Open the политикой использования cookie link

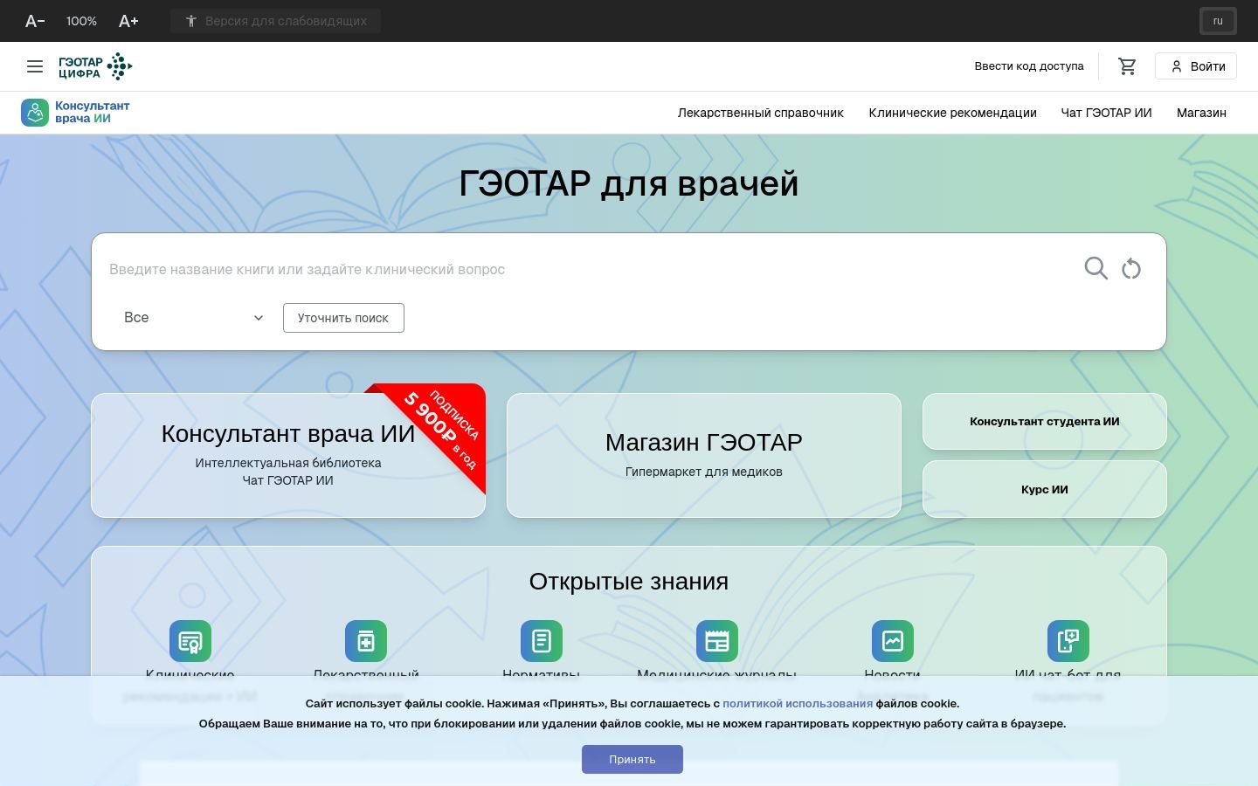[798, 703]
